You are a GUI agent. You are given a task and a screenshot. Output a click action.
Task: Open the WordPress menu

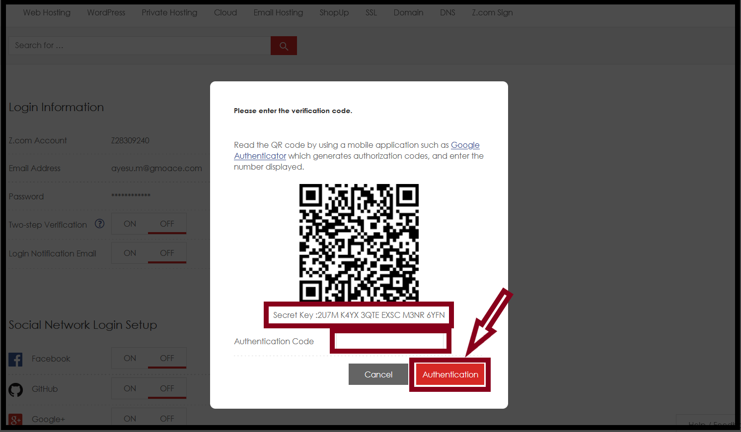click(106, 12)
